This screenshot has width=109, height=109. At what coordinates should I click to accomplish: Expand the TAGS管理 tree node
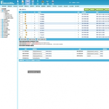click(1, 28)
